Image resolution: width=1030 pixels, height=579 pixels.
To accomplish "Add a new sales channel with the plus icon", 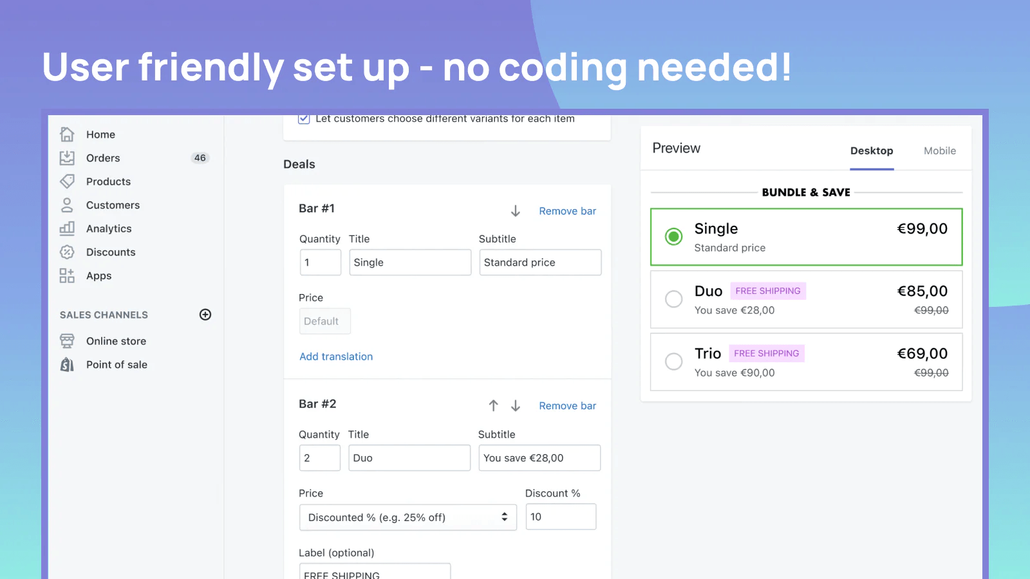I will point(205,315).
